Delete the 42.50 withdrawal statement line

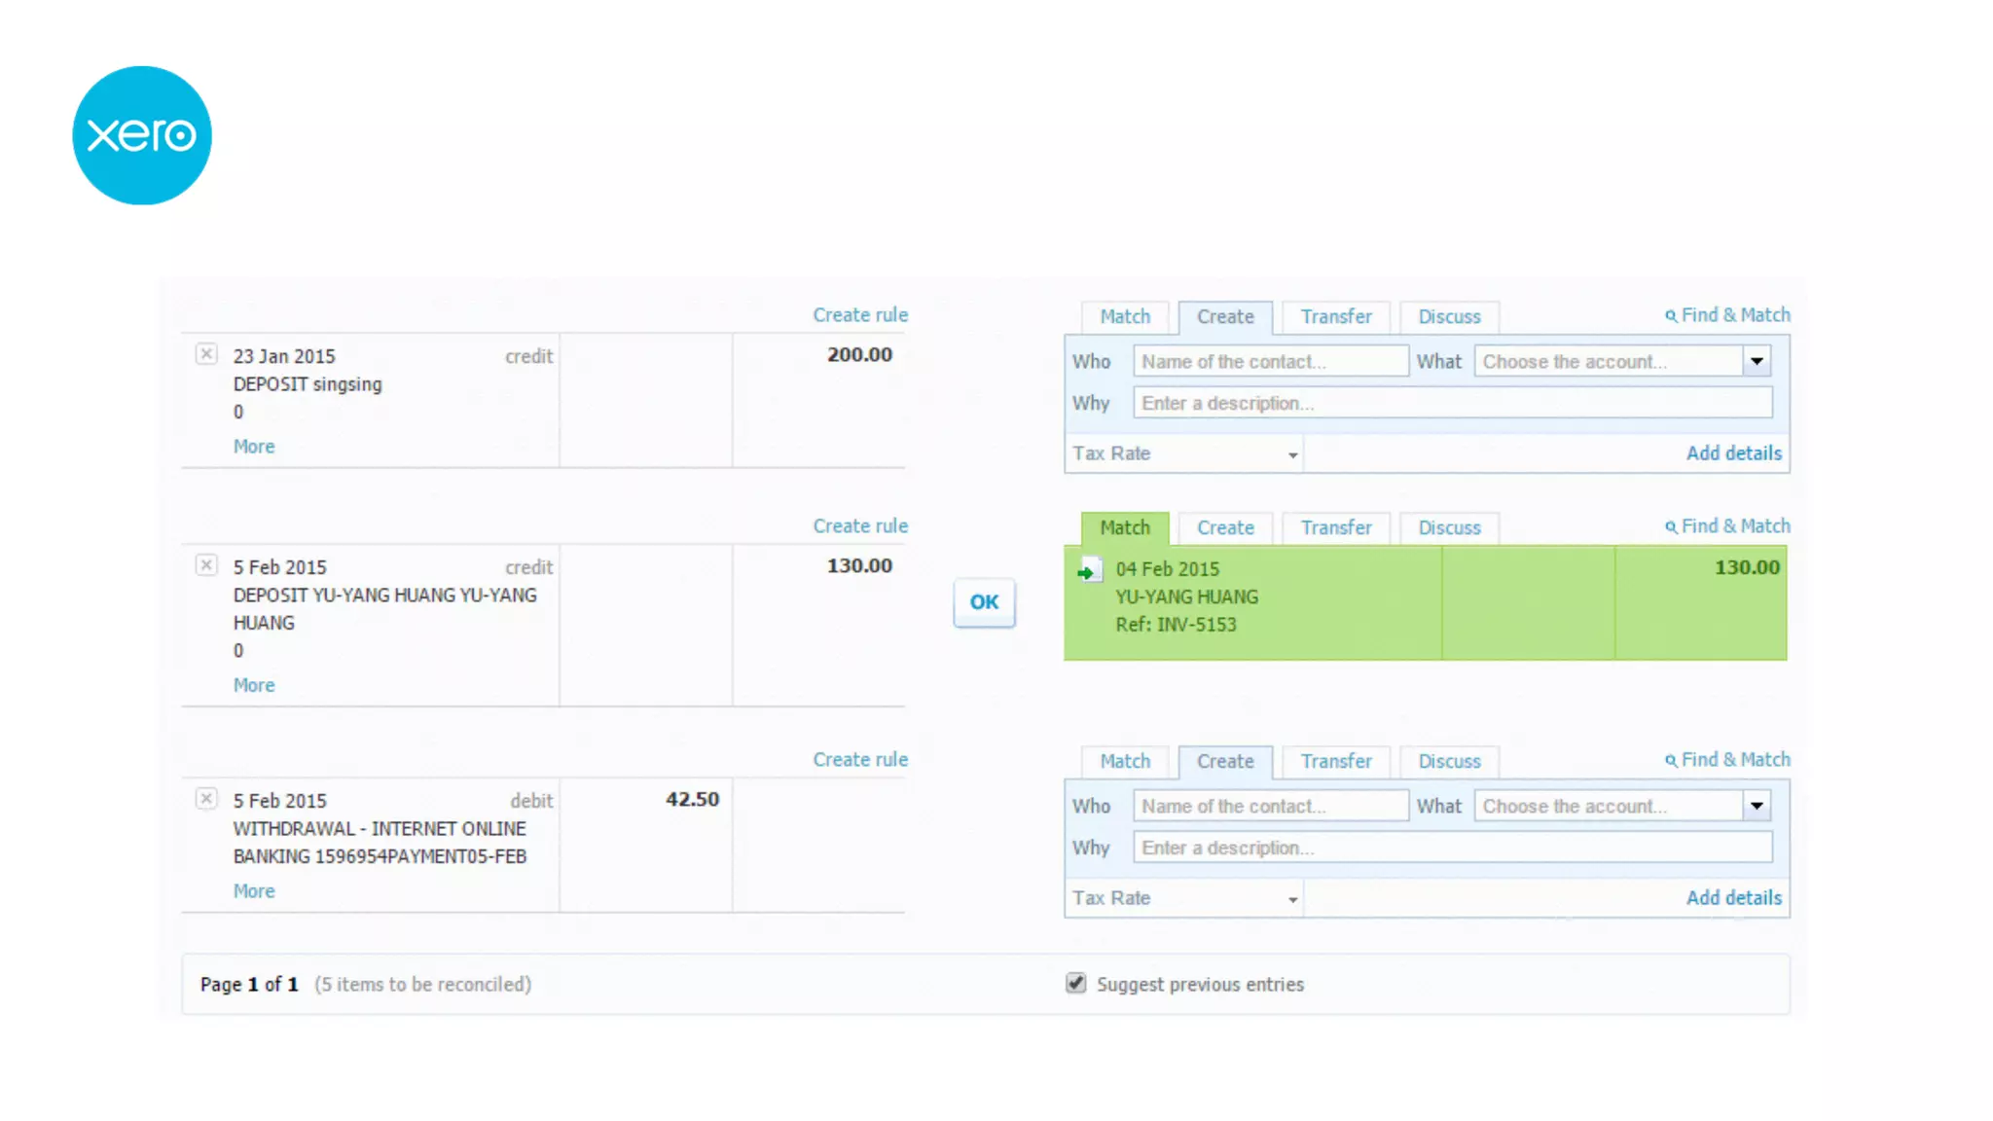[206, 799]
